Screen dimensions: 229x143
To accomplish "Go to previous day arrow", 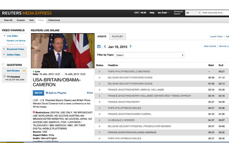I will [x=105, y=47].
